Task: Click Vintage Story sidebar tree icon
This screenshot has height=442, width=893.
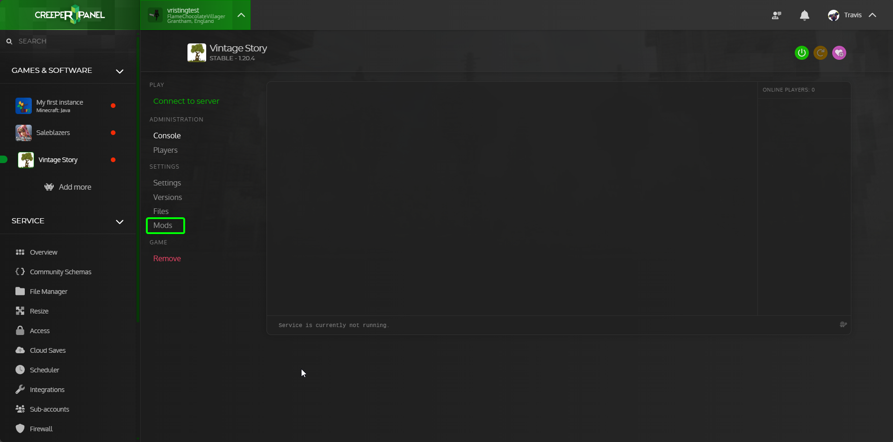Action: (26, 160)
